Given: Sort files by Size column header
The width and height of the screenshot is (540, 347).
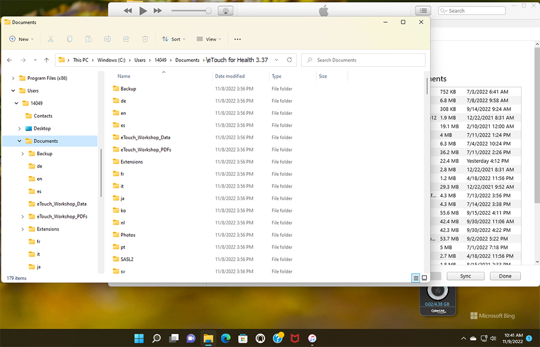Looking at the screenshot, I should (x=323, y=76).
